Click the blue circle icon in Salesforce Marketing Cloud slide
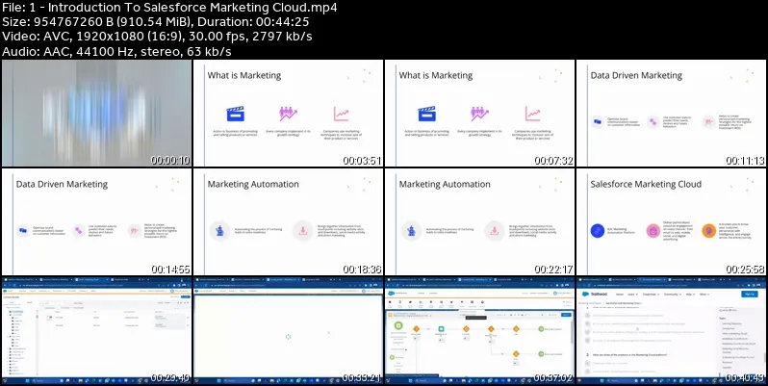Viewport: 768px width, 386px height. coord(598,231)
